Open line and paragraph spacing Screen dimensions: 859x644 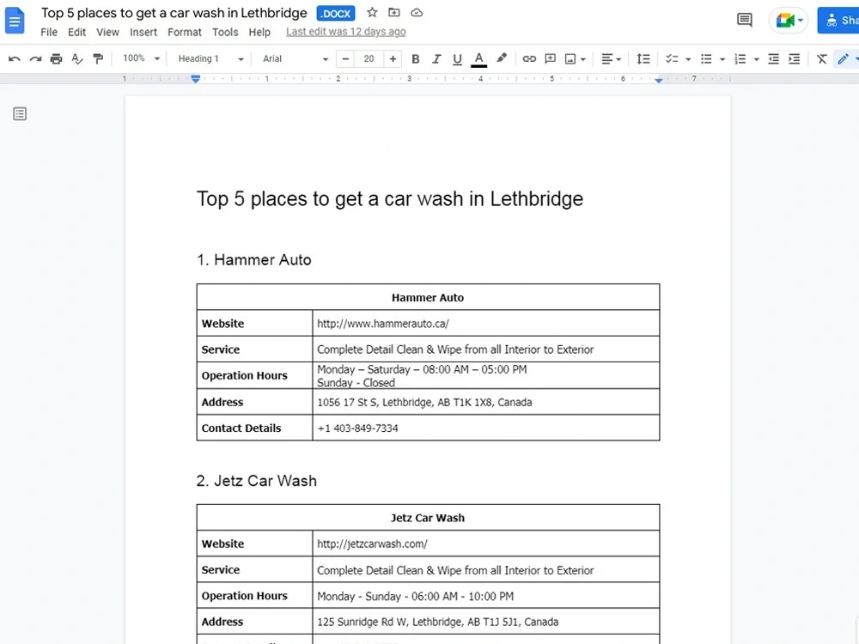click(643, 58)
